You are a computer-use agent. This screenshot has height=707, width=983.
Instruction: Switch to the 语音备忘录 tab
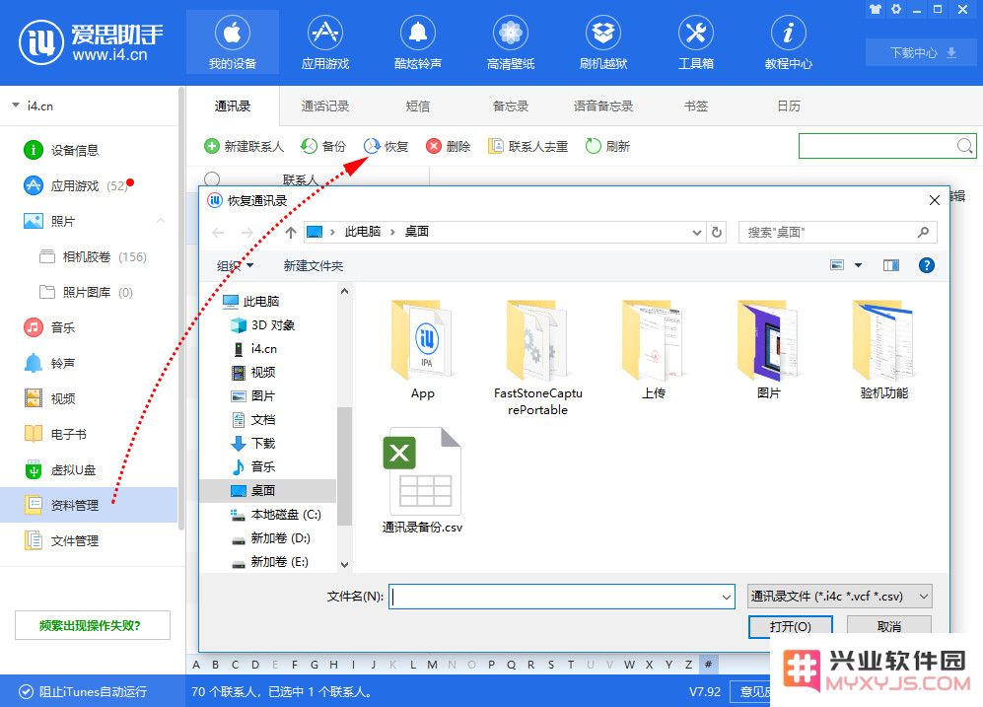[603, 106]
